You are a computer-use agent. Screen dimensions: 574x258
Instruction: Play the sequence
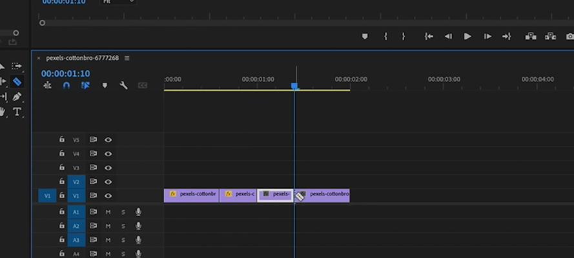coord(467,37)
